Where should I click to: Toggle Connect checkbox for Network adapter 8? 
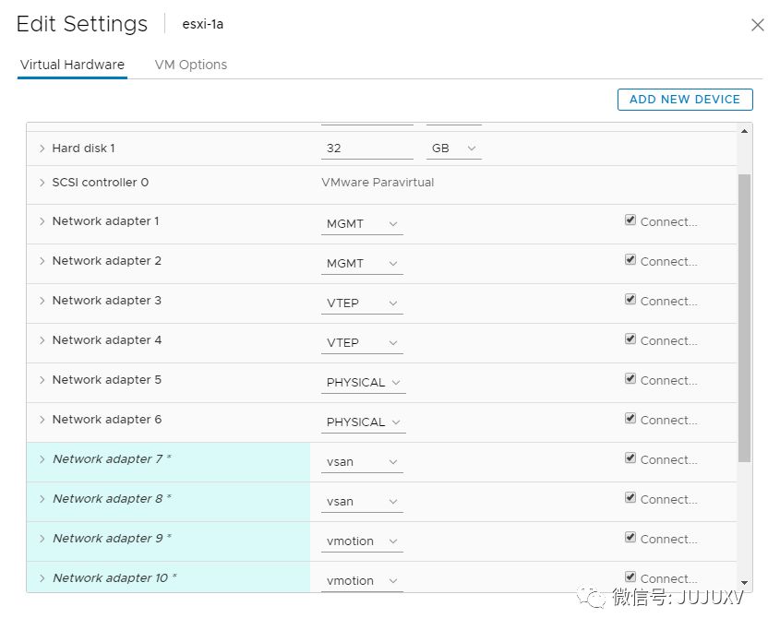pos(630,498)
